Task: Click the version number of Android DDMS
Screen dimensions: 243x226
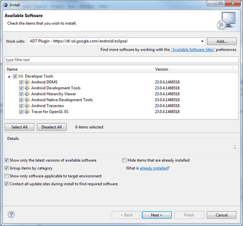Action: click(x=167, y=82)
